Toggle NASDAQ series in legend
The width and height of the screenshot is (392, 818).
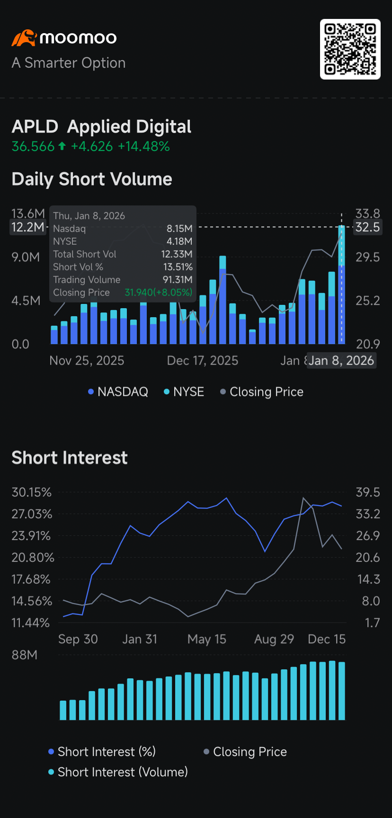(x=118, y=392)
